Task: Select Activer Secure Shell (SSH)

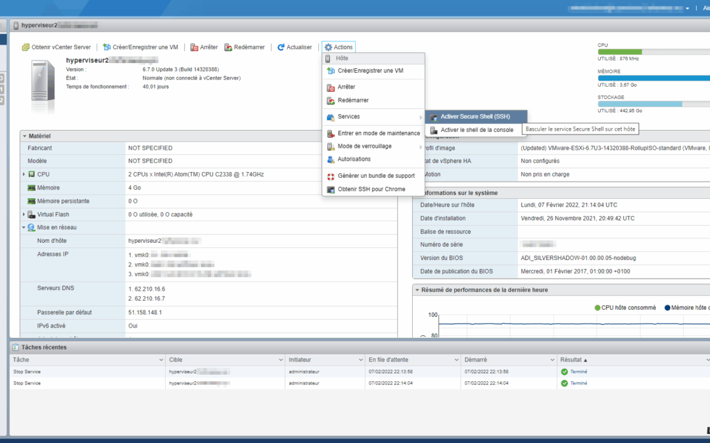Action: click(x=476, y=117)
